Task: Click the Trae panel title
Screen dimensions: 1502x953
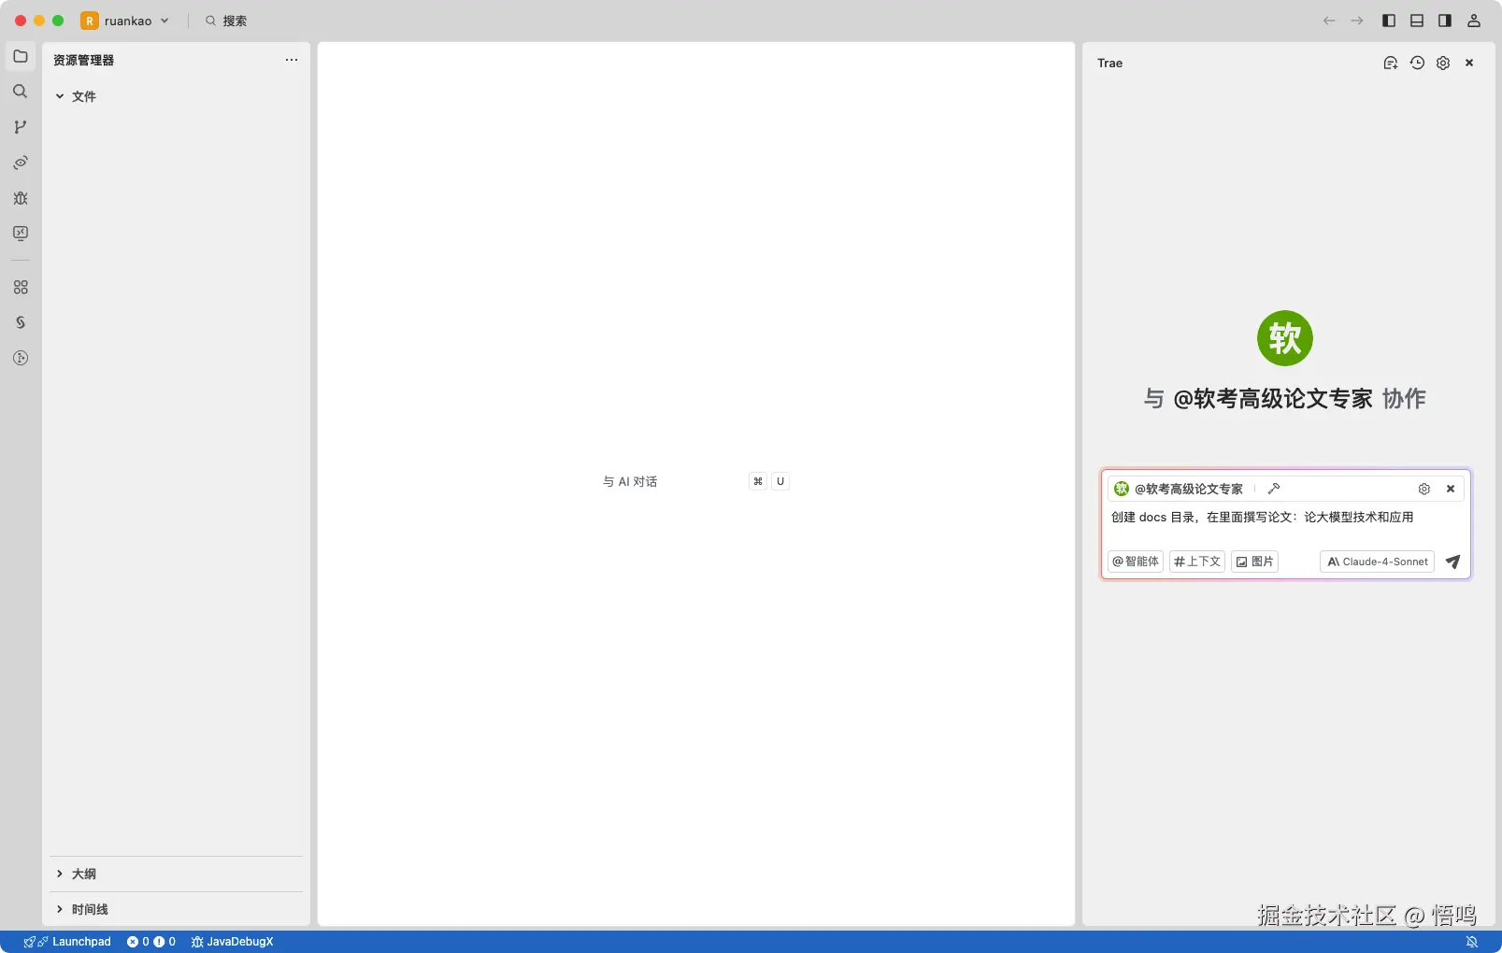Action: pos(1109,63)
